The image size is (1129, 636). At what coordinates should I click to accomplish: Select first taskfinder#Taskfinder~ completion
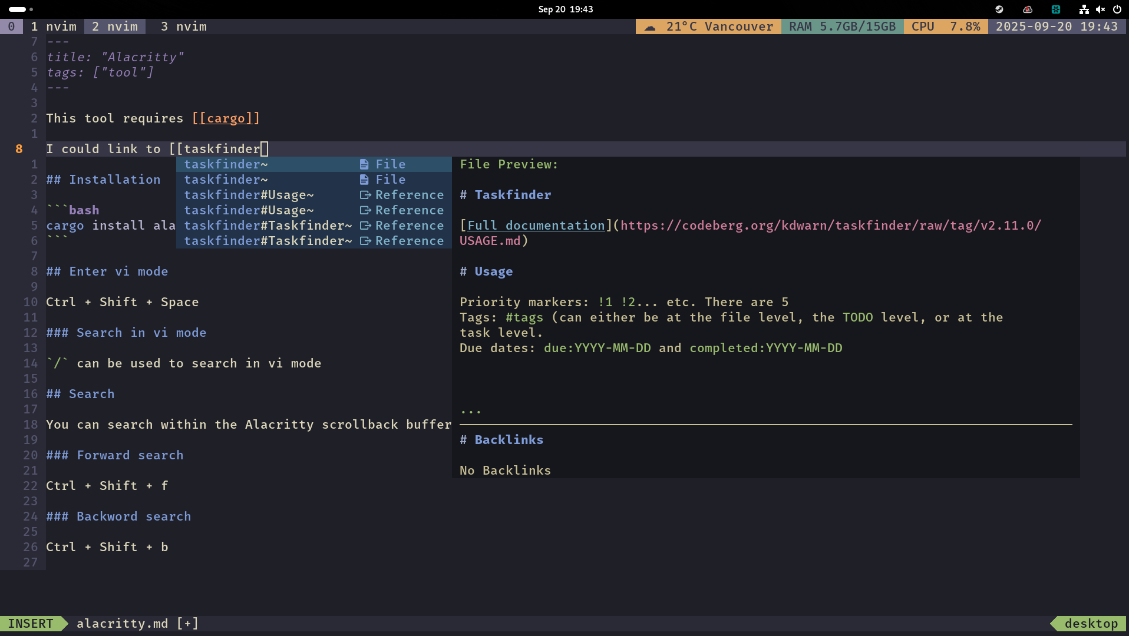tap(314, 226)
